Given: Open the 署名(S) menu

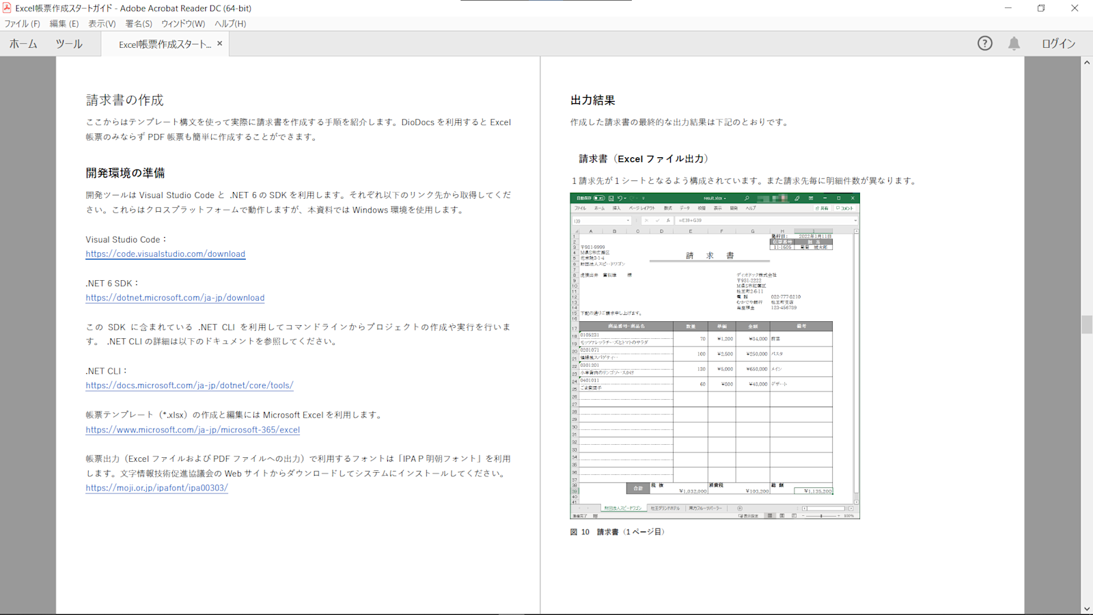Looking at the screenshot, I should point(139,23).
